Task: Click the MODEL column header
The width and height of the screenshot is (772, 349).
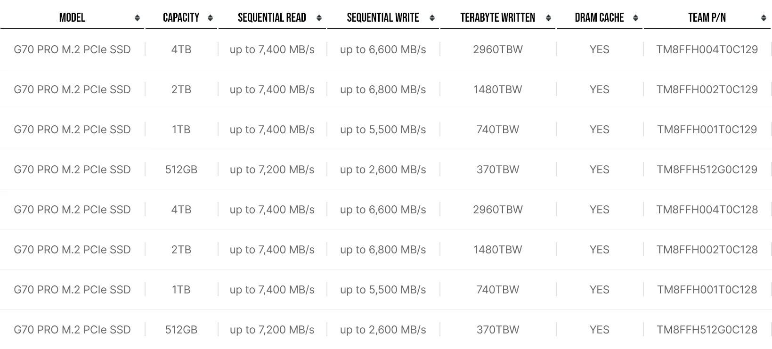Action: coord(72,18)
